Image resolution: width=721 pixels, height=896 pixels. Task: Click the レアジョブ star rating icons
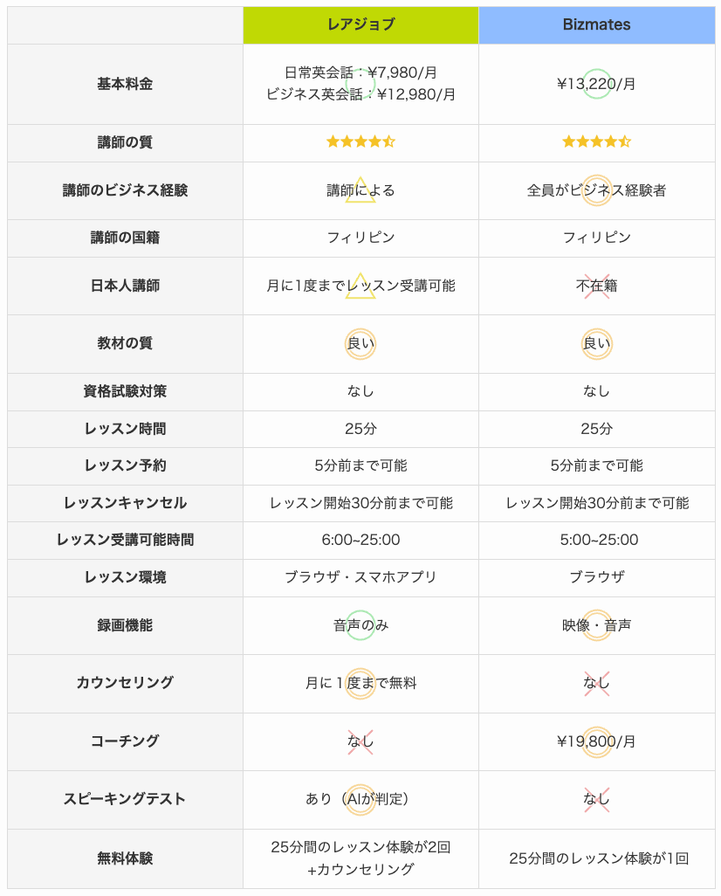pyautogui.click(x=360, y=141)
